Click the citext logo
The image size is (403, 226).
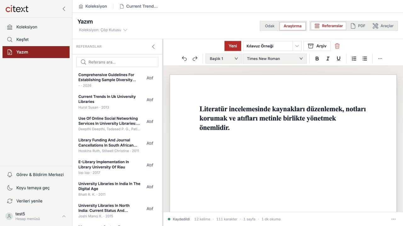point(17,9)
